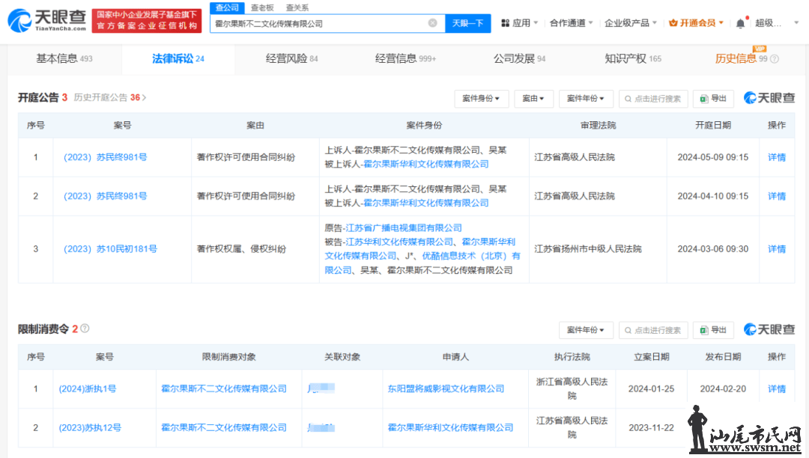Expand the 超级… user account dropdown
The height and width of the screenshot is (458, 809).
[x=777, y=23]
